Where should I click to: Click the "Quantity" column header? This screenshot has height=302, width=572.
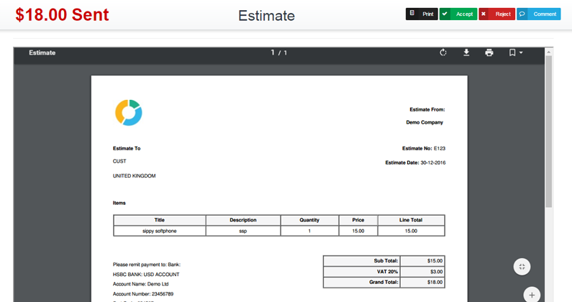309,220
